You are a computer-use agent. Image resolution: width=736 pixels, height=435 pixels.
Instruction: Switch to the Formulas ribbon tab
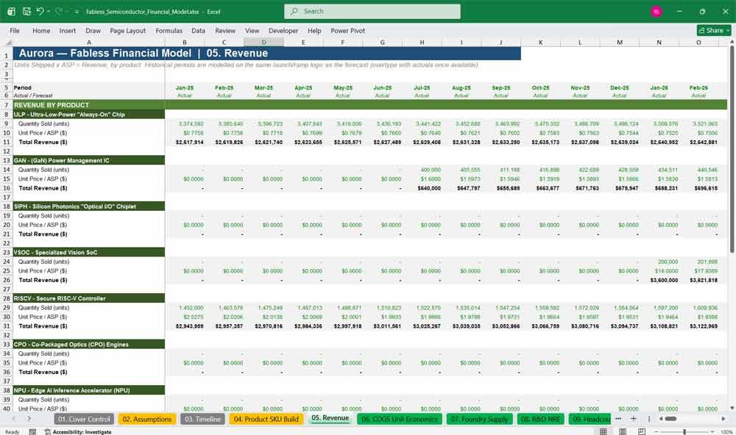[x=169, y=30]
